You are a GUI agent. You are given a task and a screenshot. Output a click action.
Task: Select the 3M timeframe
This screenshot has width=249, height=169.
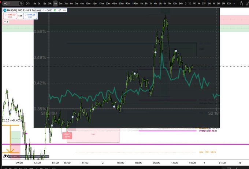218,3
